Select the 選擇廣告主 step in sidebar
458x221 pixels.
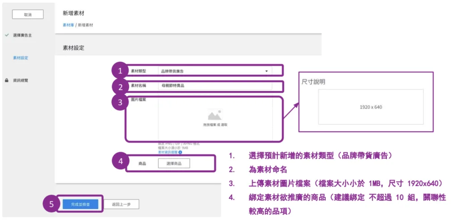click(x=22, y=35)
